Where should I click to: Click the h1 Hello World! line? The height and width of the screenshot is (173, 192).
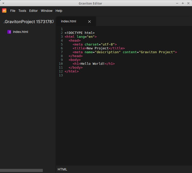pyautogui.click(x=94, y=63)
